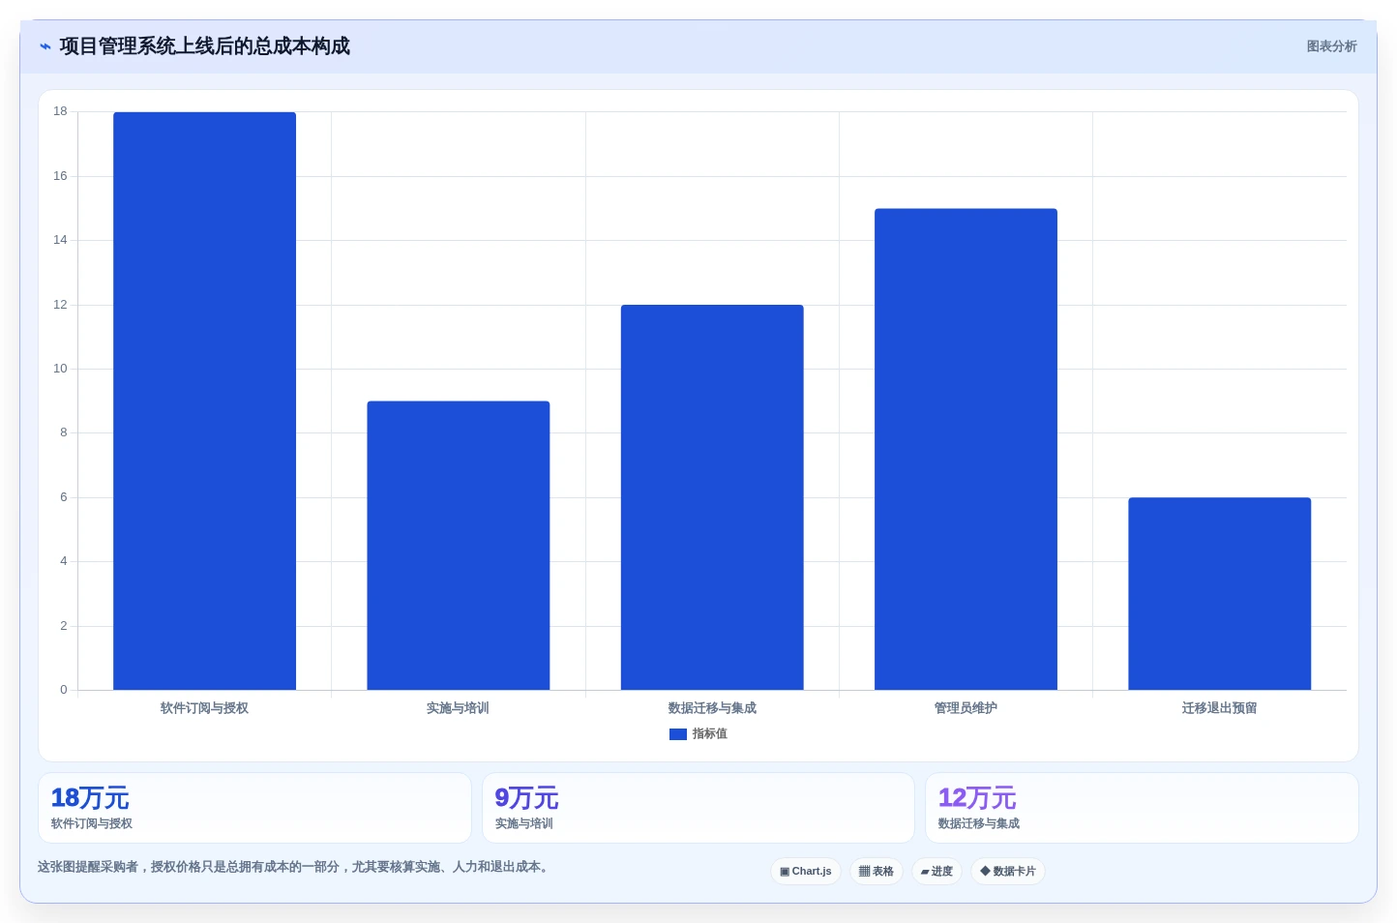Click the x-axis label 实施与培训
Viewport: 1397px width, 923px height.
(x=459, y=708)
